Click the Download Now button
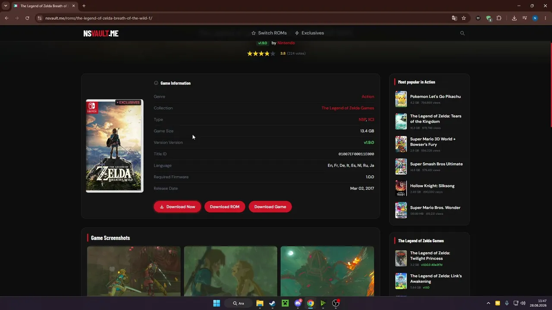This screenshot has width=552, height=310. [x=177, y=207]
